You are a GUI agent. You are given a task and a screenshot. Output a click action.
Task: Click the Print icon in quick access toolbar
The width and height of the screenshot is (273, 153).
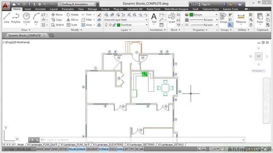click(40, 4)
